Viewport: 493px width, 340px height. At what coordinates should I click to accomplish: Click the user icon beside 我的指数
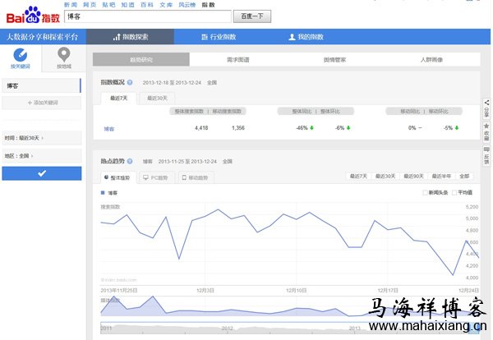pos(292,37)
